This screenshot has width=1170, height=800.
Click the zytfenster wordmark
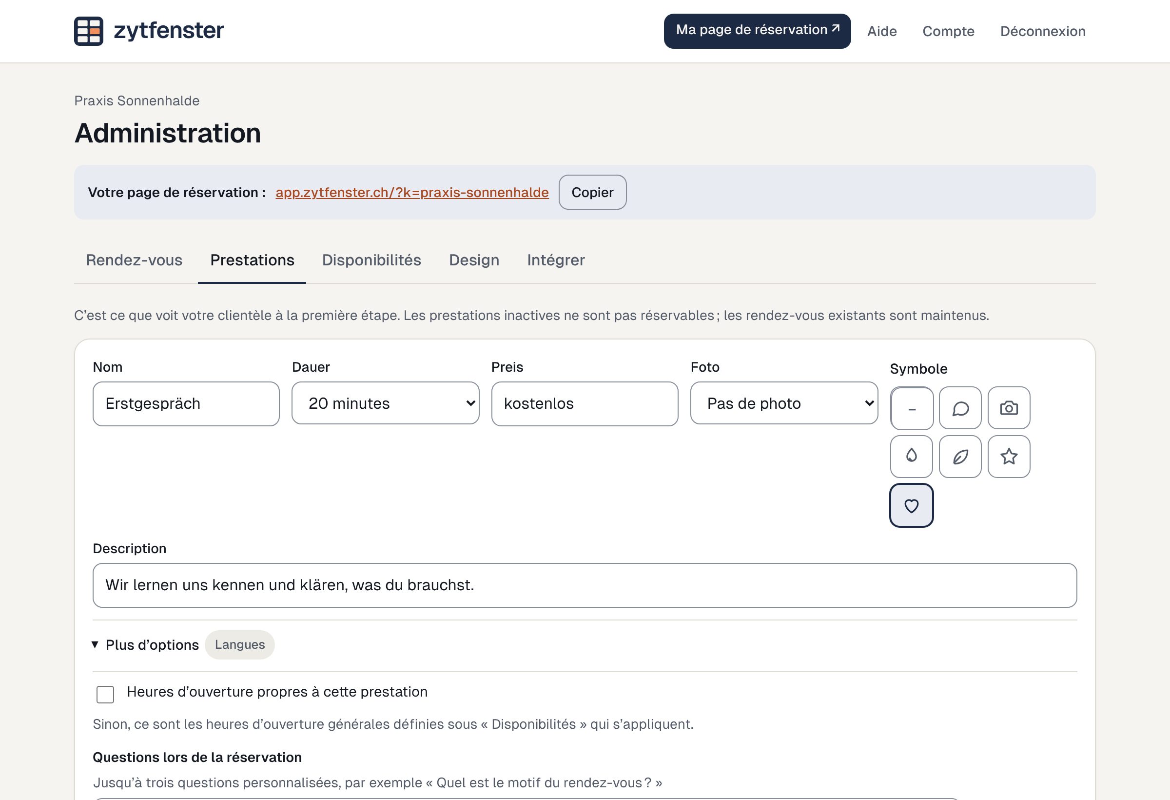click(169, 31)
